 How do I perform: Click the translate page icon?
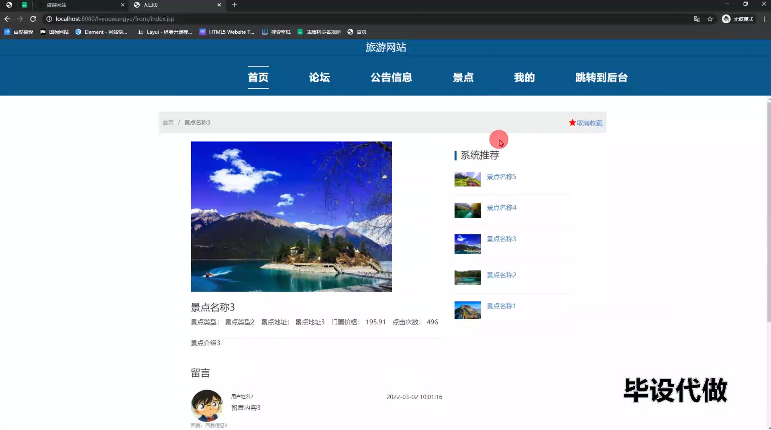(697, 19)
